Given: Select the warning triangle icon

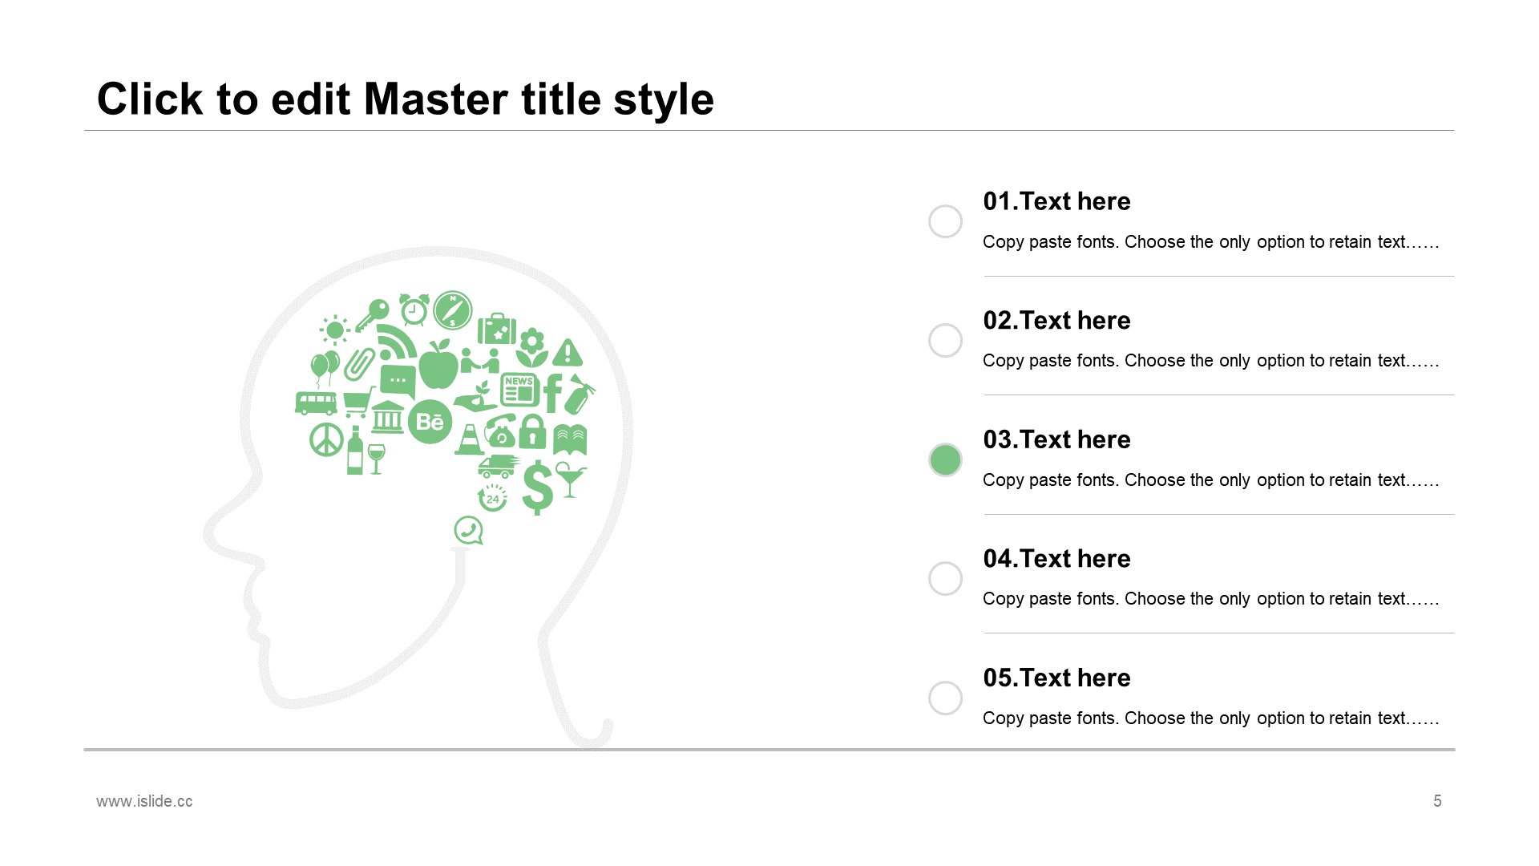Looking at the screenshot, I should pos(568,352).
